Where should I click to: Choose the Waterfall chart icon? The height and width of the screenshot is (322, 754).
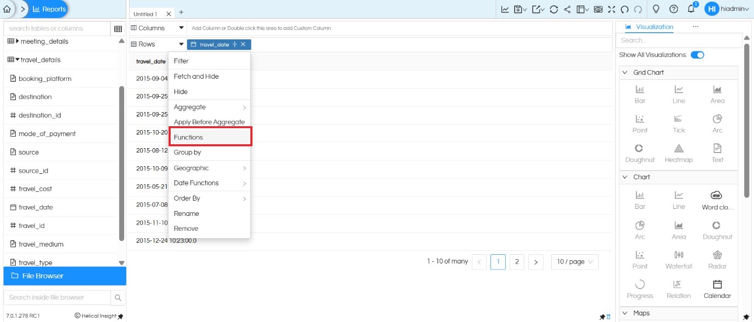(679, 259)
